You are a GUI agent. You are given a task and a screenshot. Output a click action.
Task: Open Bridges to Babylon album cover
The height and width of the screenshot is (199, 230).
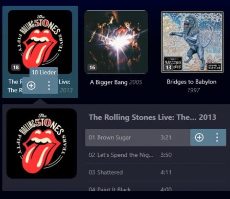(x=192, y=42)
